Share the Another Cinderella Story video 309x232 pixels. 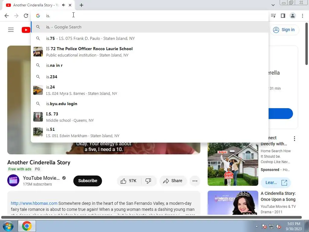[x=173, y=181]
